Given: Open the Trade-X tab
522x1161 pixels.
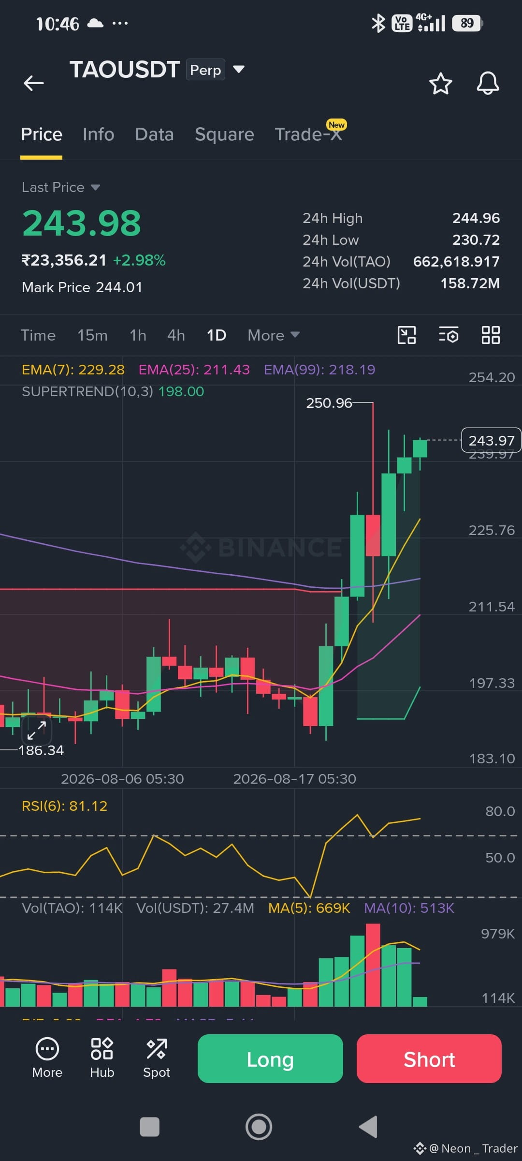Looking at the screenshot, I should [308, 134].
